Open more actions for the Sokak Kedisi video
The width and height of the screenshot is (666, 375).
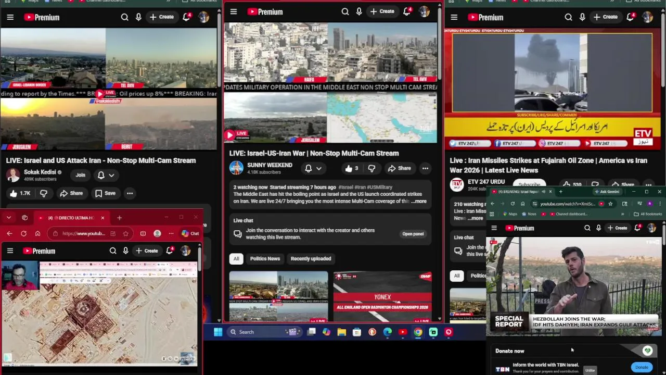[130, 193]
